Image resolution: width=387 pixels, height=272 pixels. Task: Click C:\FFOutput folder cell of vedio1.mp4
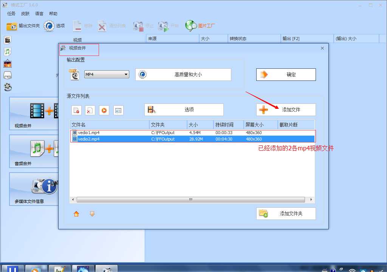coord(163,133)
